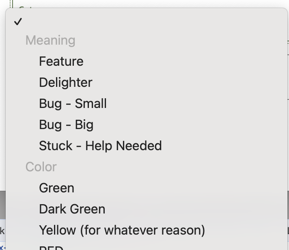Pick Bug - Small from the list
The height and width of the screenshot is (250, 289).
73,103
